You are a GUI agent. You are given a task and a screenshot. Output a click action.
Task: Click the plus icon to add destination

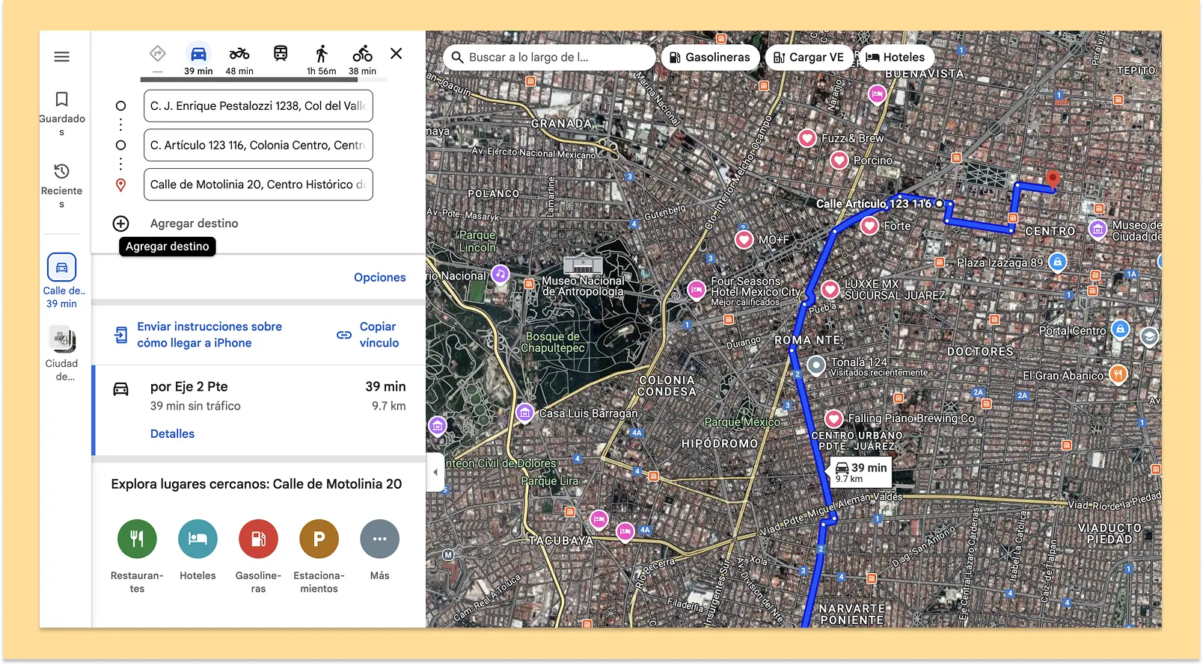pyautogui.click(x=120, y=223)
